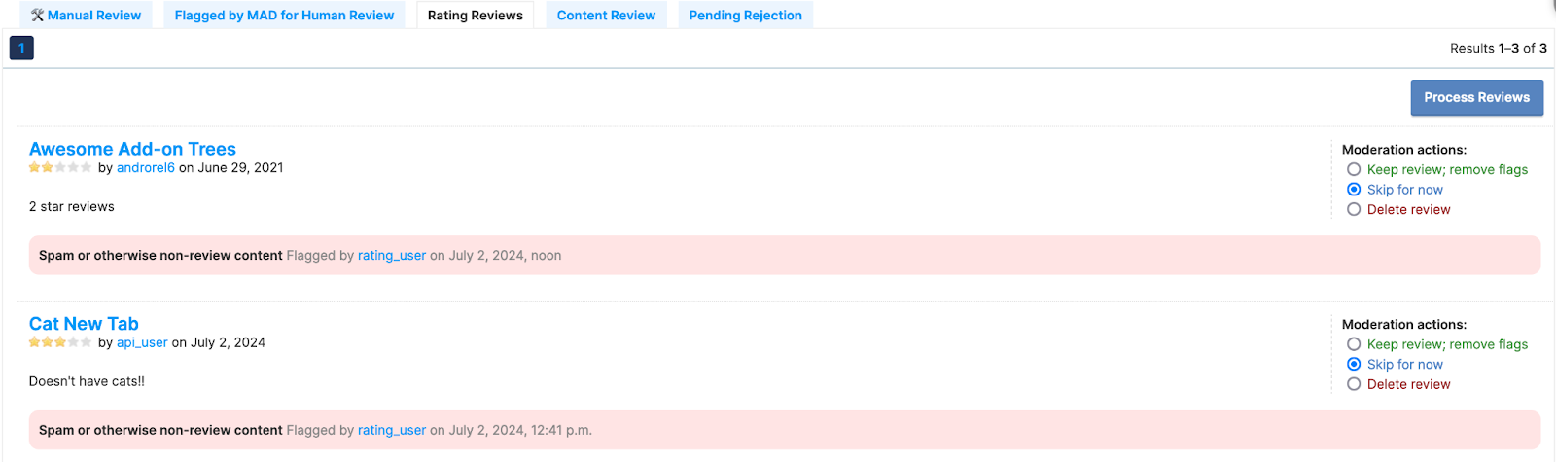Click the two-star rating for Awesome Add-on Trees
Image resolution: width=1556 pixels, height=462 pixels.
(x=60, y=167)
